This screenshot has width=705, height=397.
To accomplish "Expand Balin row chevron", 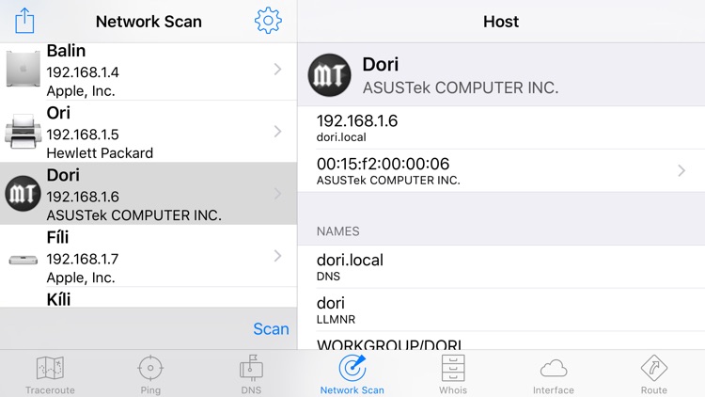I will [x=277, y=69].
